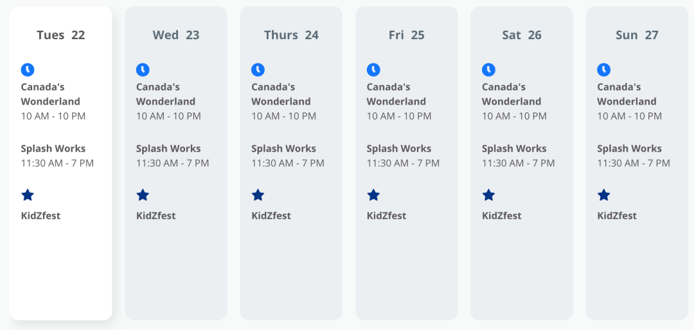Click Canada's Wonderland title on Sun 27
Screen dimensions: 694x330
tap(627, 94)
